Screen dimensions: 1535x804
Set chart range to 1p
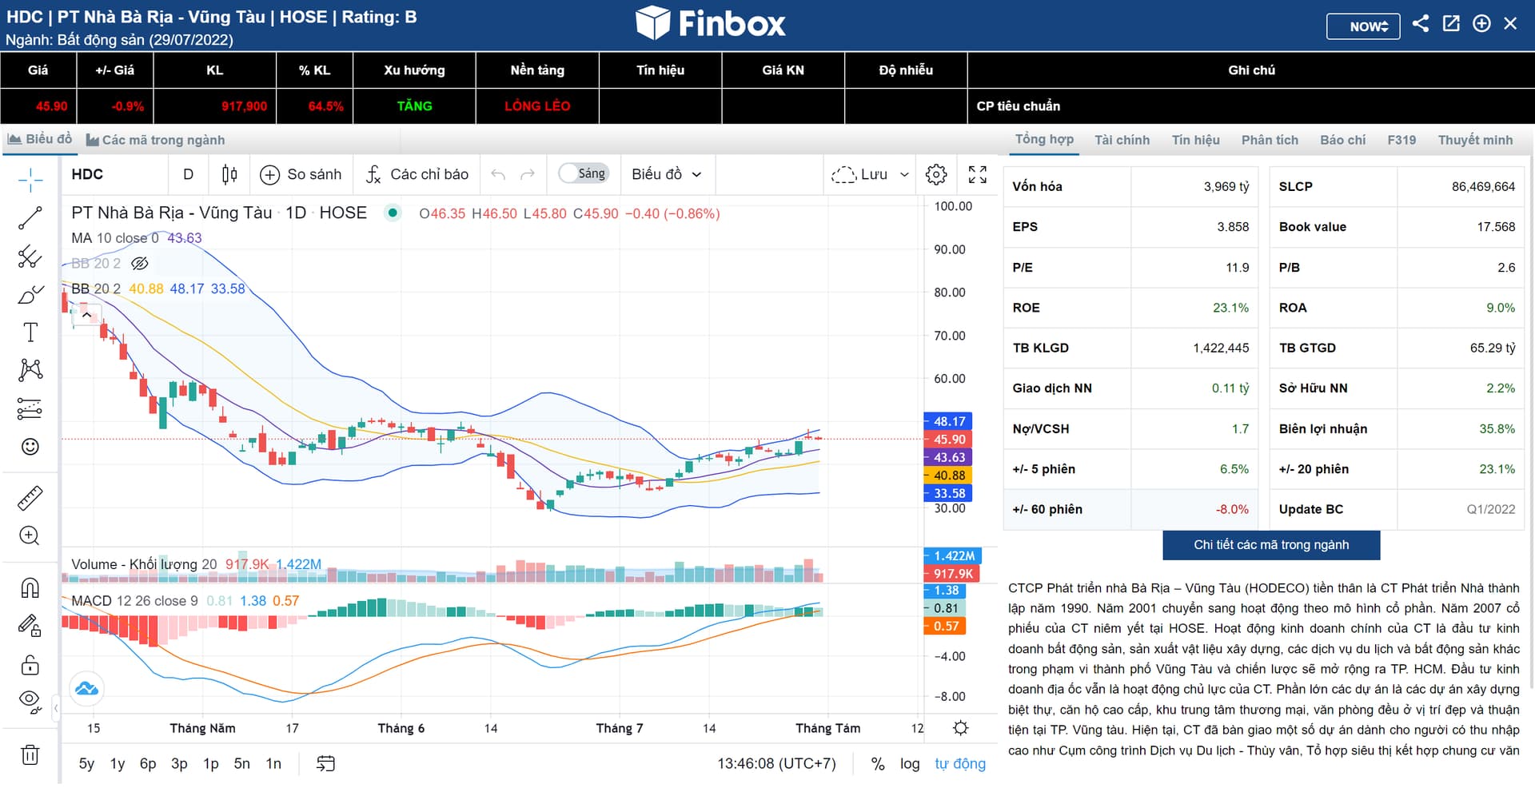click(211, 764)
